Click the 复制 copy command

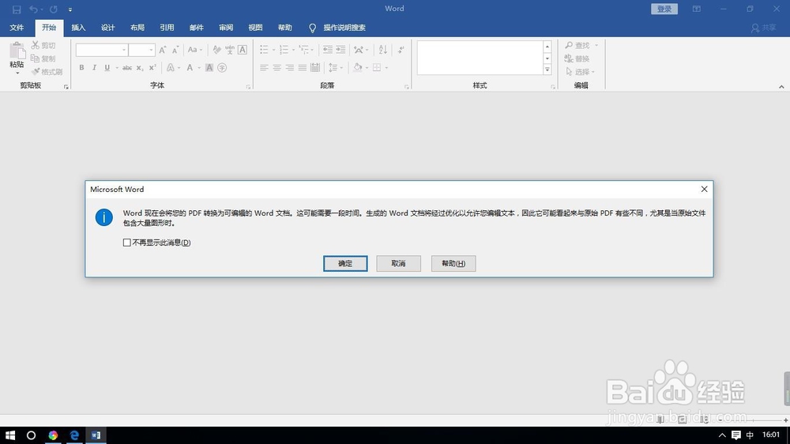43,58
